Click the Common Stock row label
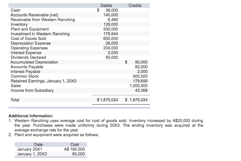 coord(25,76)
